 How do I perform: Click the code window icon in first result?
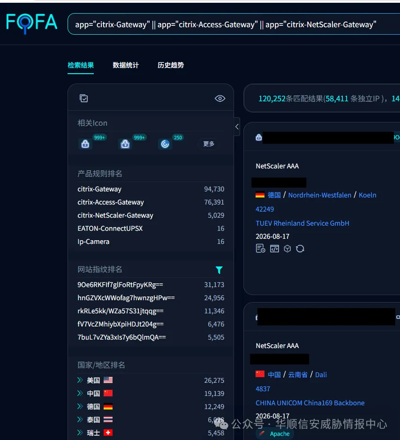(274, 249)
